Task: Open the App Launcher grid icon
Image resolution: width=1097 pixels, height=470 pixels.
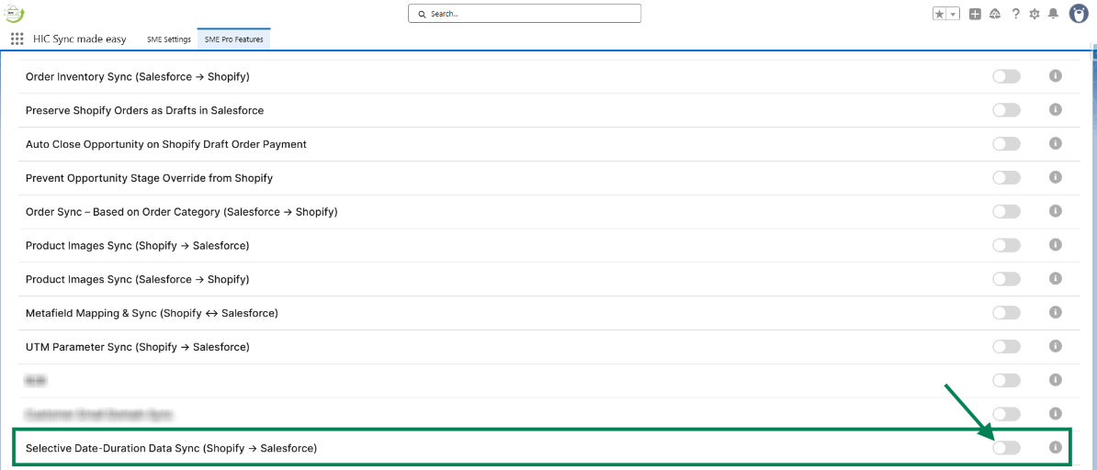Action: 17,39
